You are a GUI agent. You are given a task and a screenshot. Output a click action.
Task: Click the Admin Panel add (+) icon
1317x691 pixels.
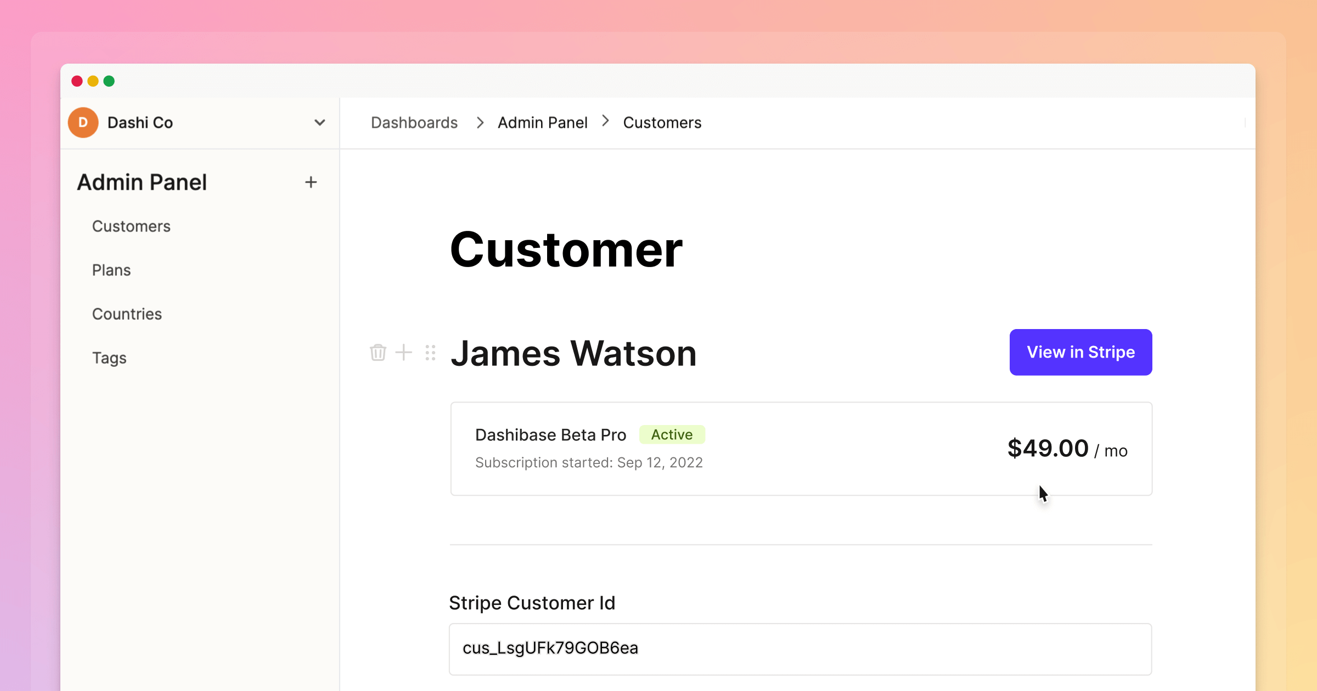[311, 182]
